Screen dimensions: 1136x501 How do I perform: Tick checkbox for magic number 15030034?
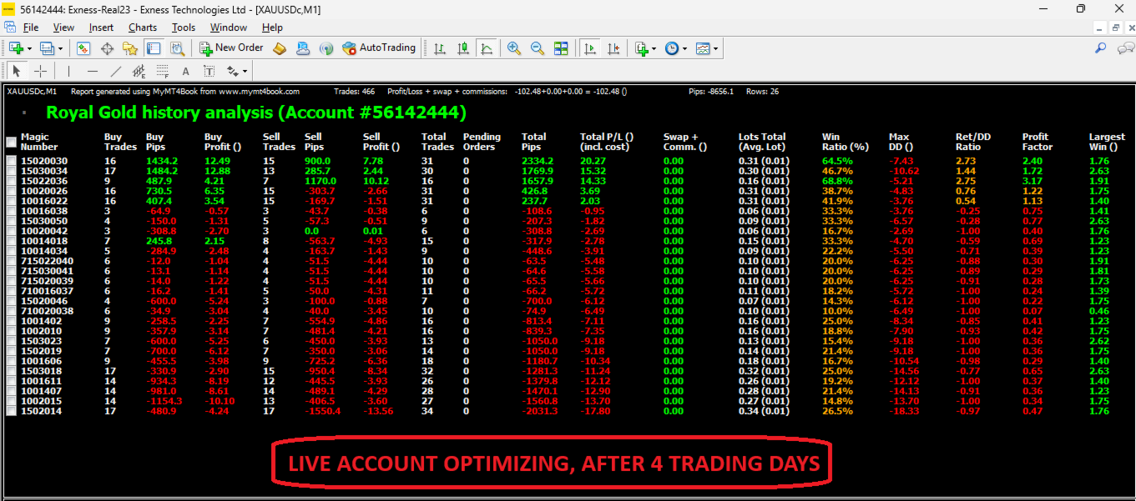tap(11, 171)
